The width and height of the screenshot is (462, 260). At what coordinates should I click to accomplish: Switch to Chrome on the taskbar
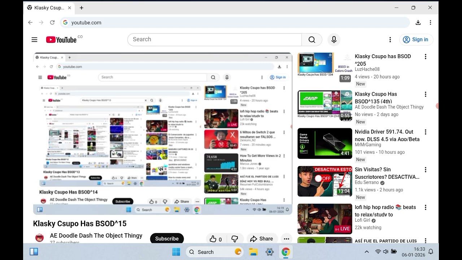tap(286, 252)
